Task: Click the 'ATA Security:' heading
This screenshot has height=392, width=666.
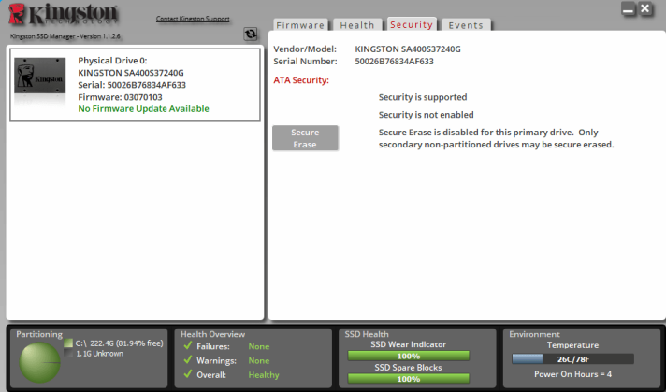Action: pos(301,80)
